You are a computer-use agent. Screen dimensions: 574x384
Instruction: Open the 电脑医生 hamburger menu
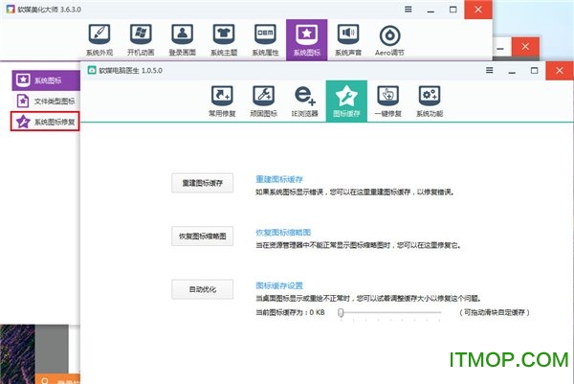pos(490,70)
